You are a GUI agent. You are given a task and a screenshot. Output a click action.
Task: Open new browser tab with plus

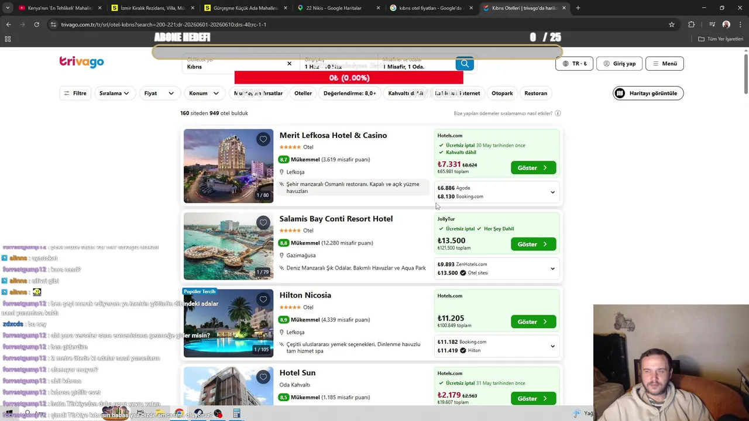point(578,8)
